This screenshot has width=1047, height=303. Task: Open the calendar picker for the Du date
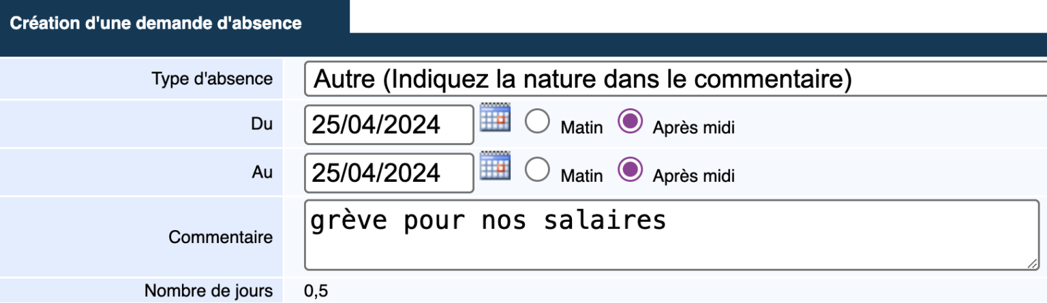click(x=496, y=118)
